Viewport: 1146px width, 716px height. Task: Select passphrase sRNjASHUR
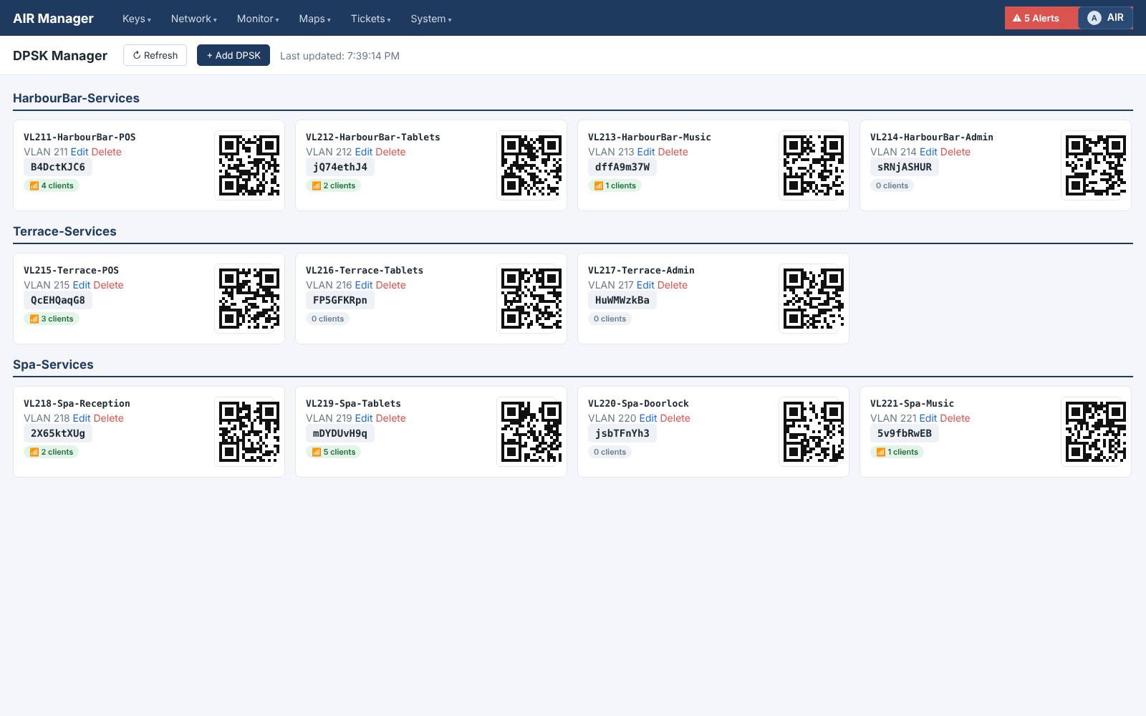pyautogui.click(x=905, y=167)
